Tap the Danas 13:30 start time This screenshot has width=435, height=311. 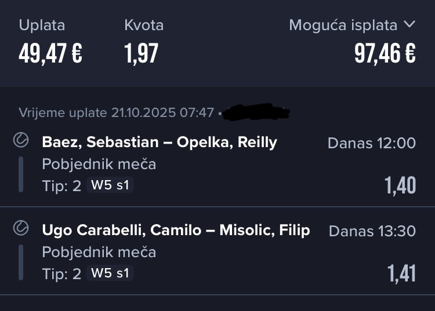click(372, 231)
